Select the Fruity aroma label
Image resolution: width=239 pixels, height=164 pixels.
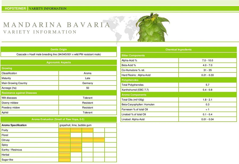click(x=5, y=130)
